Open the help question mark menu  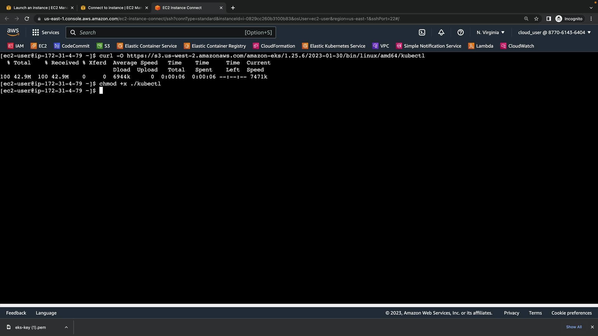click(x=461, y=32)
